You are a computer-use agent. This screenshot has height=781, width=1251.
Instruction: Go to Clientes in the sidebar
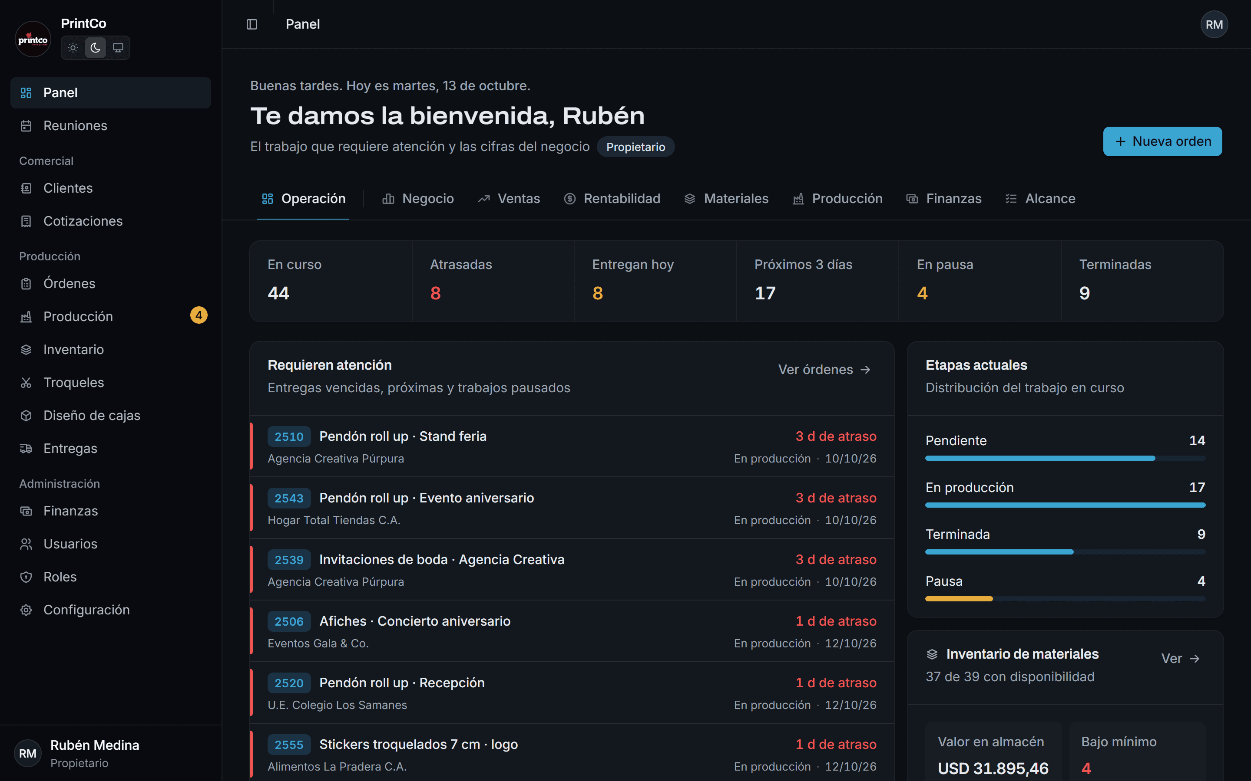click(x=111, y=188)
